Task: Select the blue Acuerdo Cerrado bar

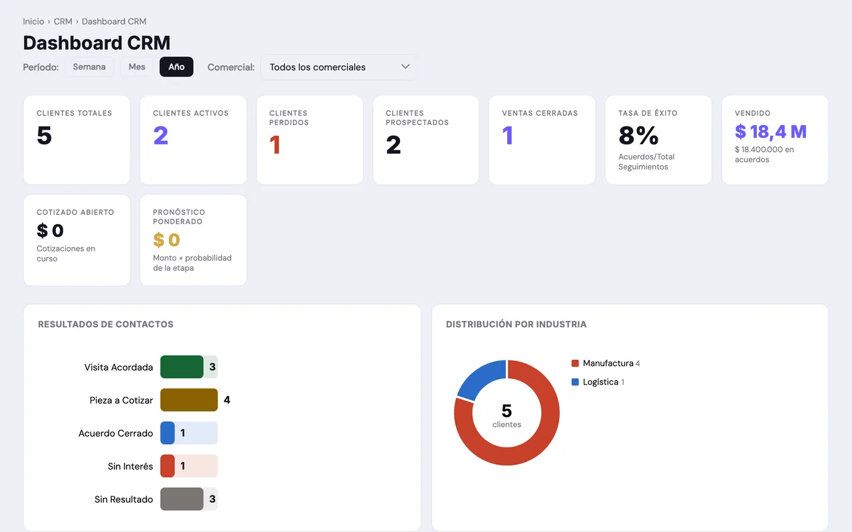Action: tap(168, 433)
